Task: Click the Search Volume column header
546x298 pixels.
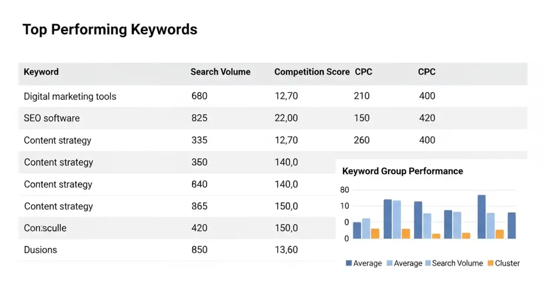Action: pyautogui.click(x=220, y=72)
